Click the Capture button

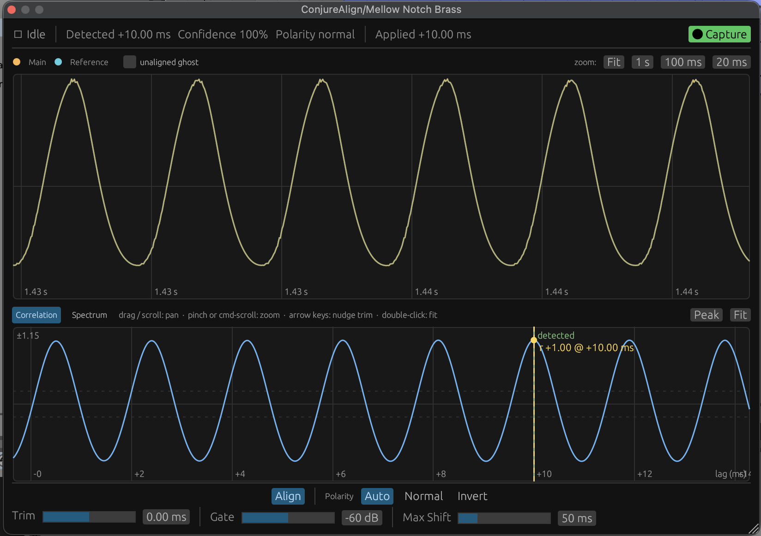(x=719, y=34)
